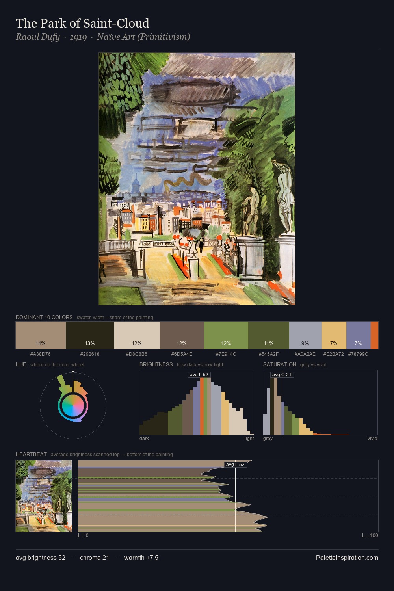The width and height of the screenshot is (394, 591).
Task: Click the 'DOMINANT 10 COLORS' heading
Action: tap(44, 317)
